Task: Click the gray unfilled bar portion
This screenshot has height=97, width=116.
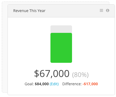Action: point(61,29)
